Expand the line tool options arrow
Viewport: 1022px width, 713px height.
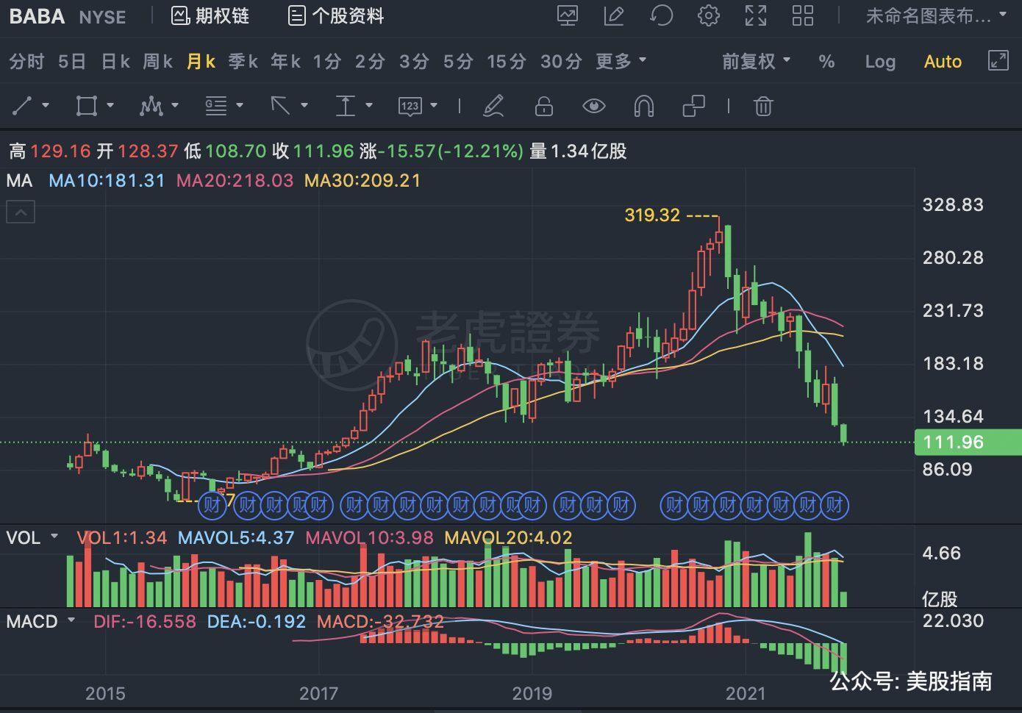(x=46, y=106)
